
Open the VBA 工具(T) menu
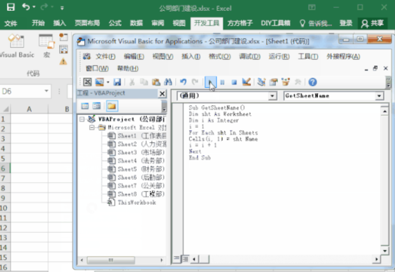click(308, 57)
